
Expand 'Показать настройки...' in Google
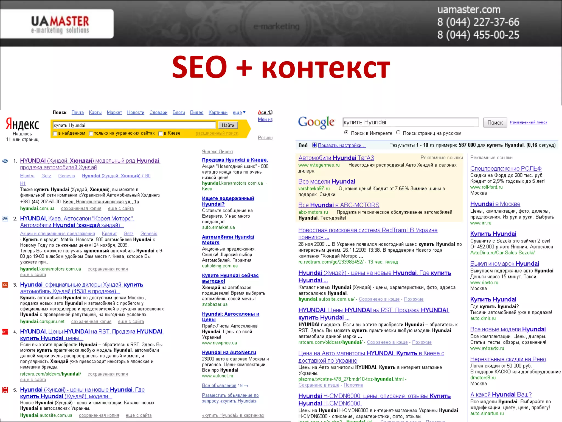tap(342, 145)
